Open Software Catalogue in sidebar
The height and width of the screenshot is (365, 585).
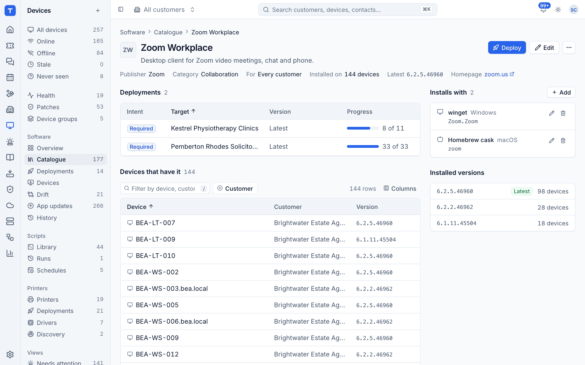click(66, 159)
